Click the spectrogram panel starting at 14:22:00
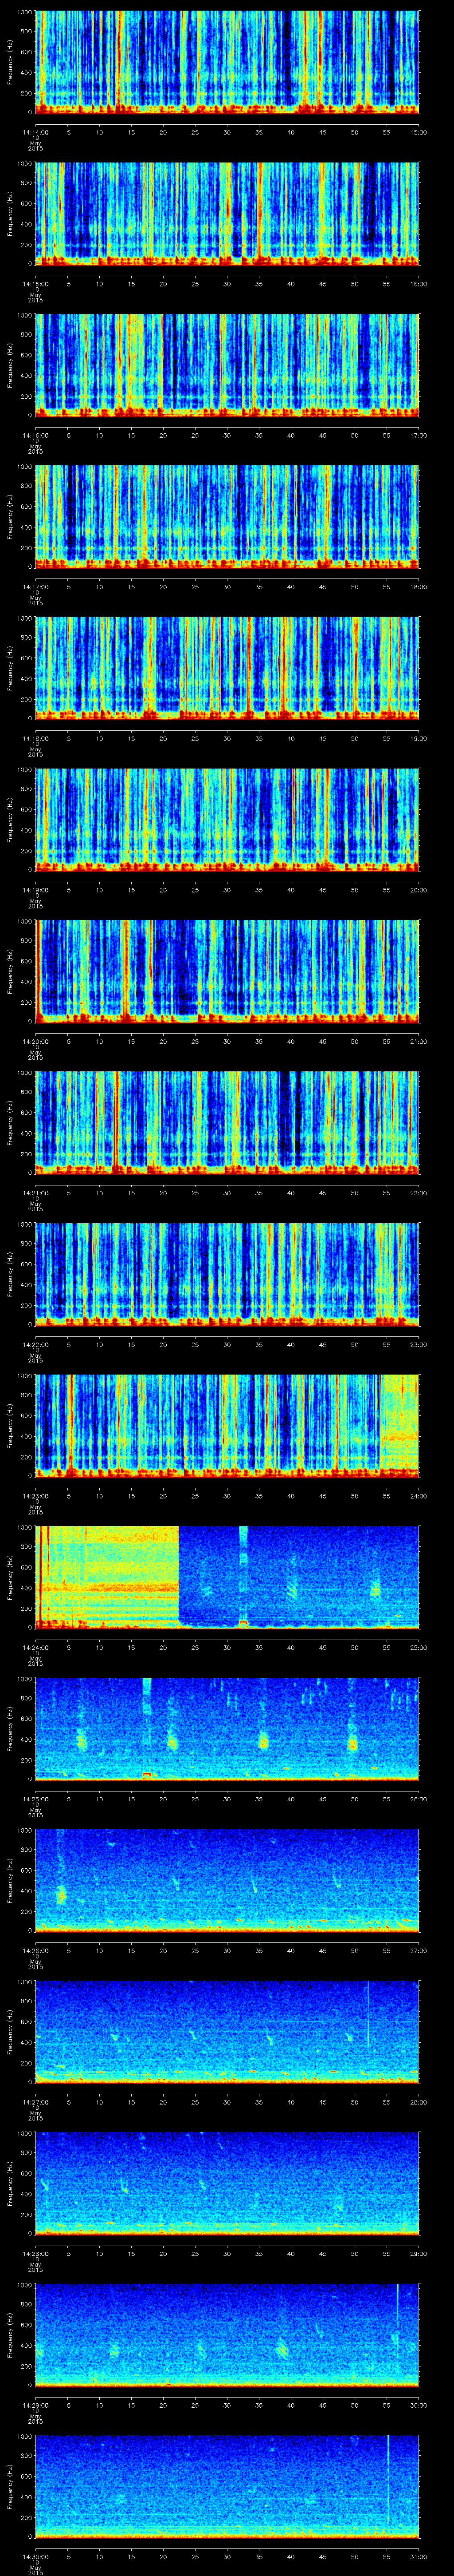The height and width of the screenshot is (2576, 454). 227,1274
